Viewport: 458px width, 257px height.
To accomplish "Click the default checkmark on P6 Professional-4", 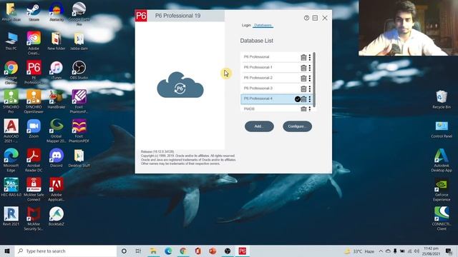I will click(x=298, y=99).
